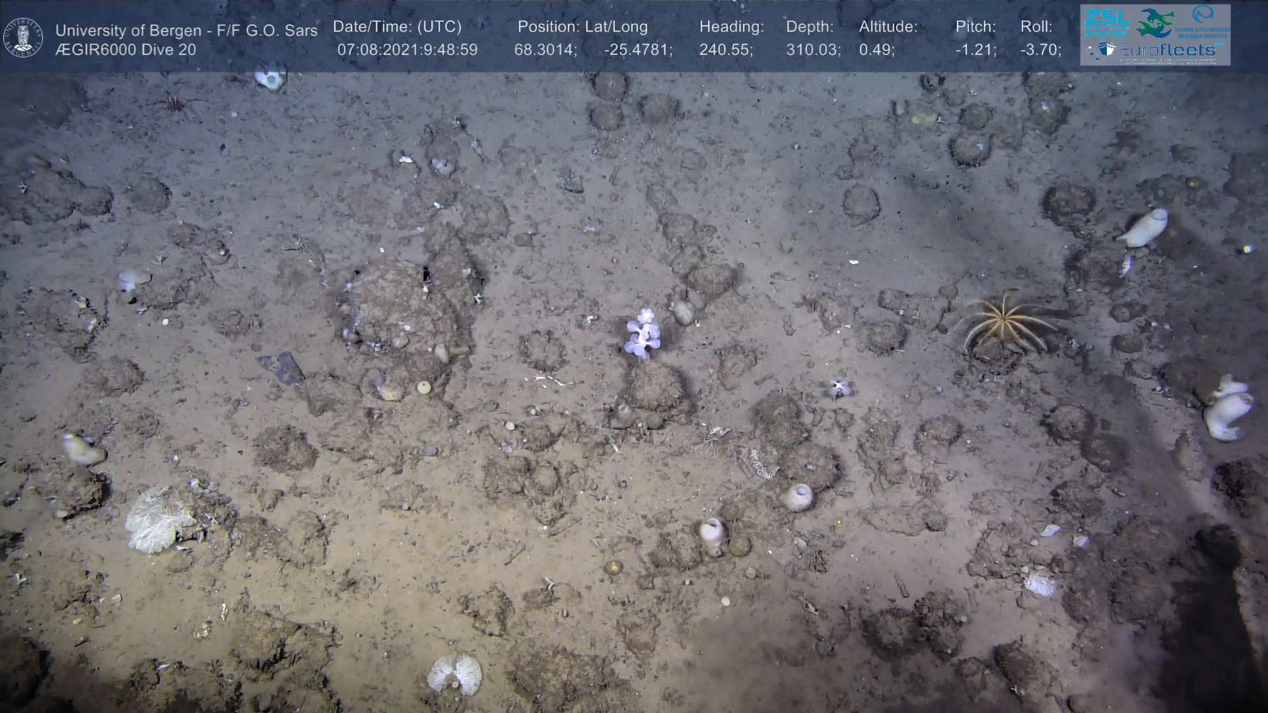Click the purple-white soft coral cluster in center
1268x713 pixels.
point(643,334)
